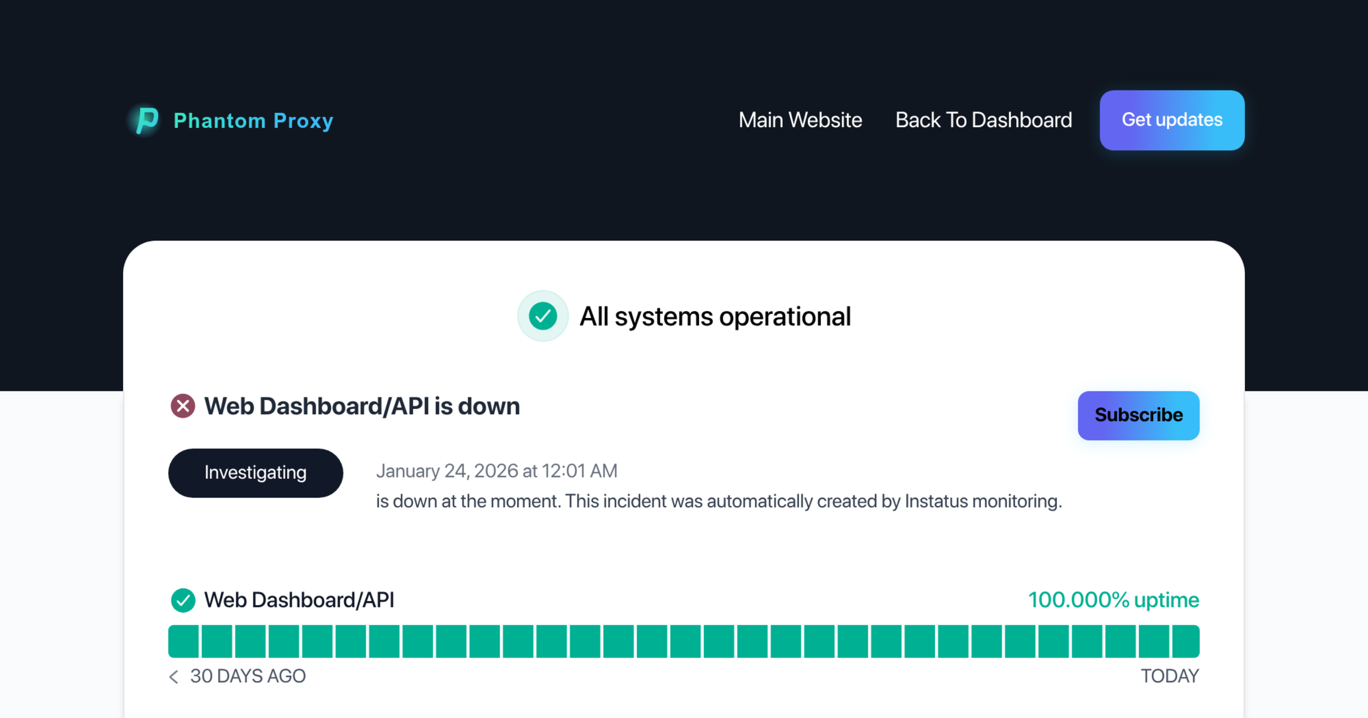Click the green check icon beside Web Dashboard/API
This screenshot has width=1368, height=718.
(x=183, y=600)
